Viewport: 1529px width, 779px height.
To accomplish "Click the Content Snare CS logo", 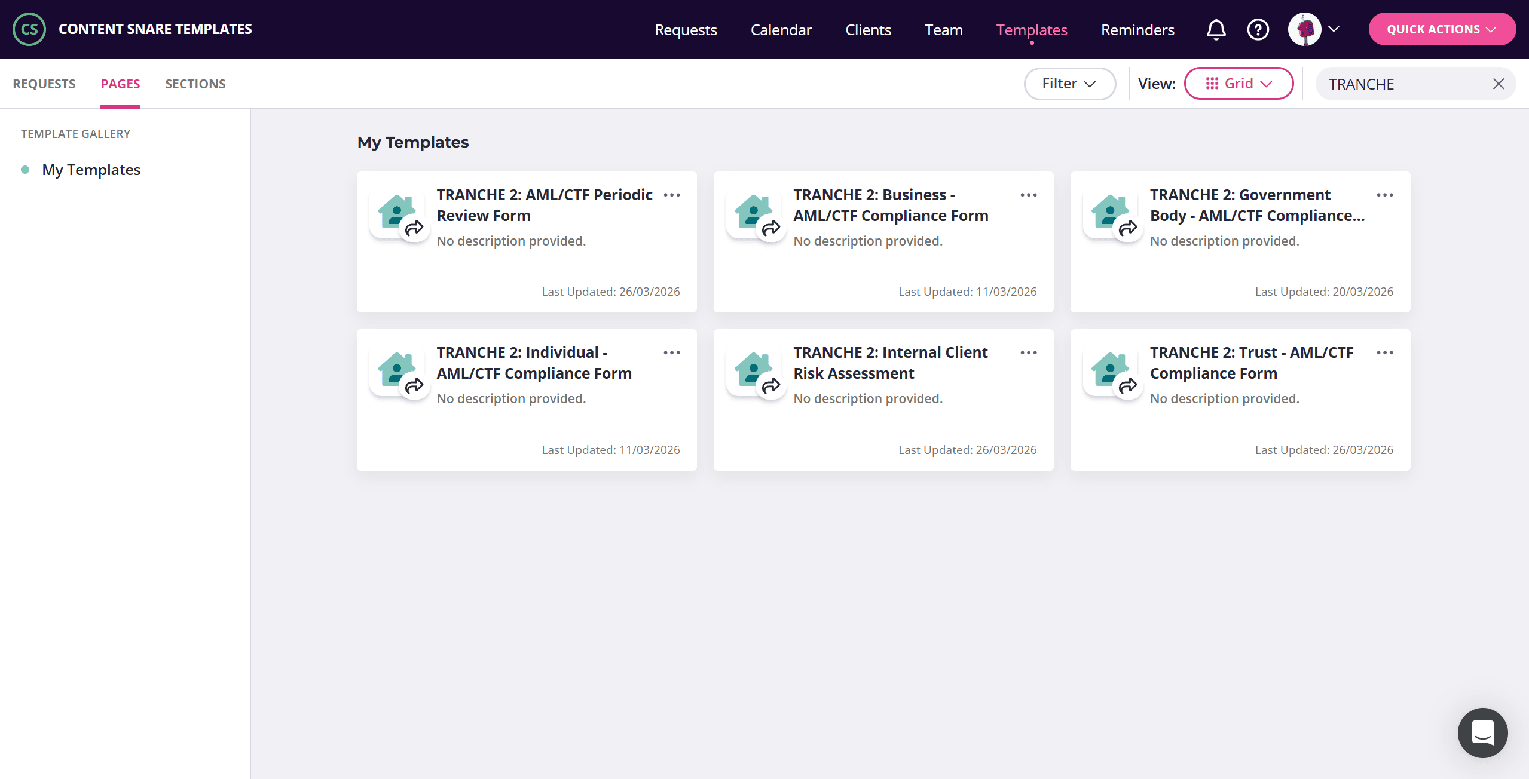I will [29, 29].
